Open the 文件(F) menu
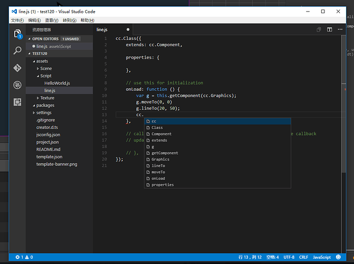The height and width of the screenshot is (264, 354). pos(18,20)
